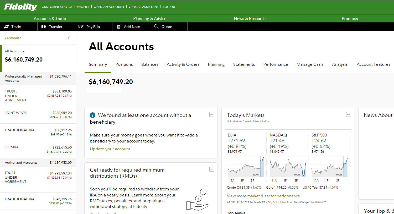Image resolution: width=394 pixels, height=214 pixels.
Task: Open the Accounts & Trade menu
Action: click(50, 19)
